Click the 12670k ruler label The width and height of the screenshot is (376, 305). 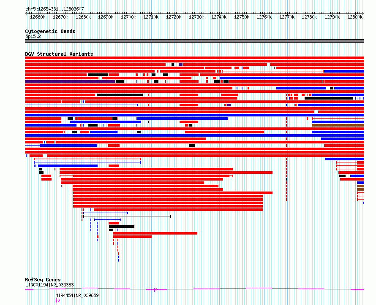[60, 17]
